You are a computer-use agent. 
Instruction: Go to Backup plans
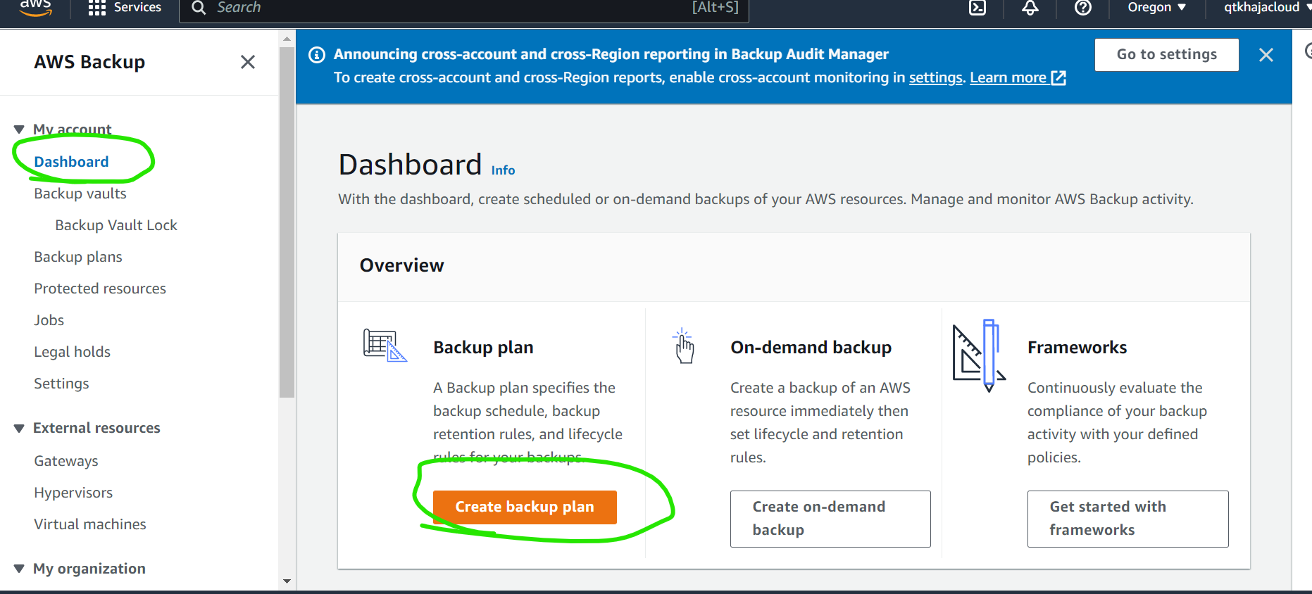click(78, 257)
